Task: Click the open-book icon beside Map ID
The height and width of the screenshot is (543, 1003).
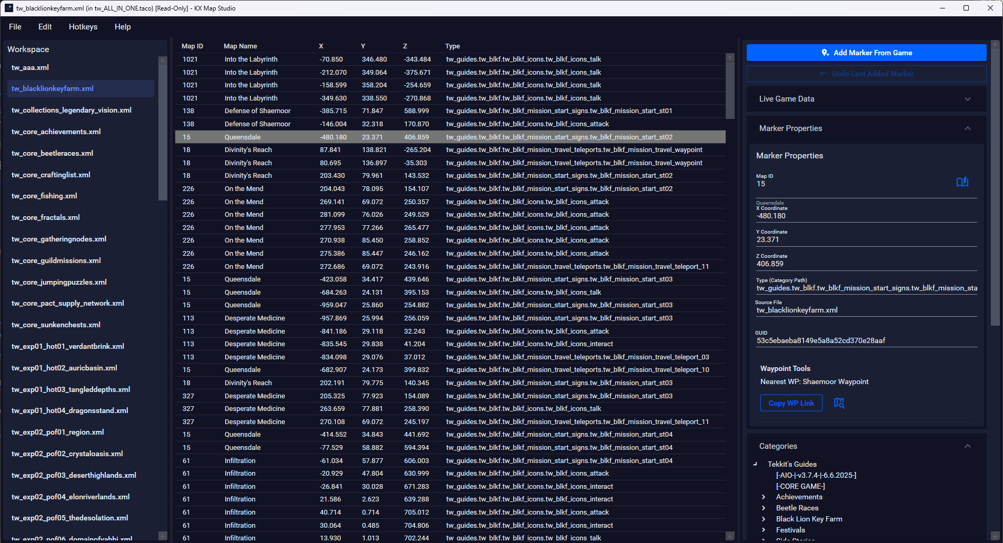Action: 962,182
